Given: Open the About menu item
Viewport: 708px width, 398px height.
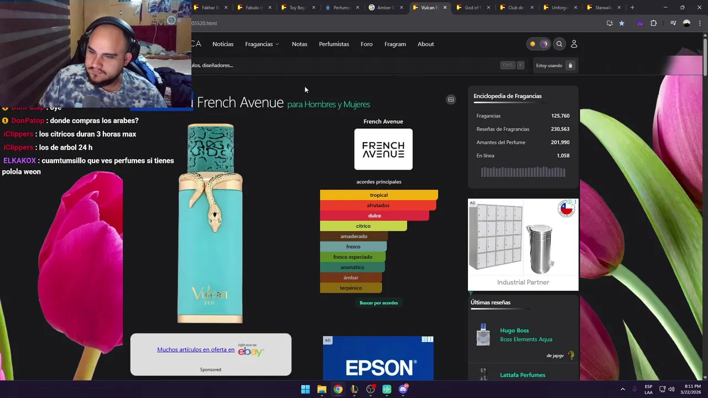Looking at the screenshot, I should tap(426, 44).
